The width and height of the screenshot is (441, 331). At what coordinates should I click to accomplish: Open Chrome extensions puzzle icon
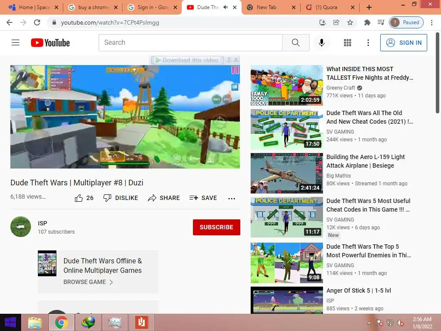tap(367, 22)
